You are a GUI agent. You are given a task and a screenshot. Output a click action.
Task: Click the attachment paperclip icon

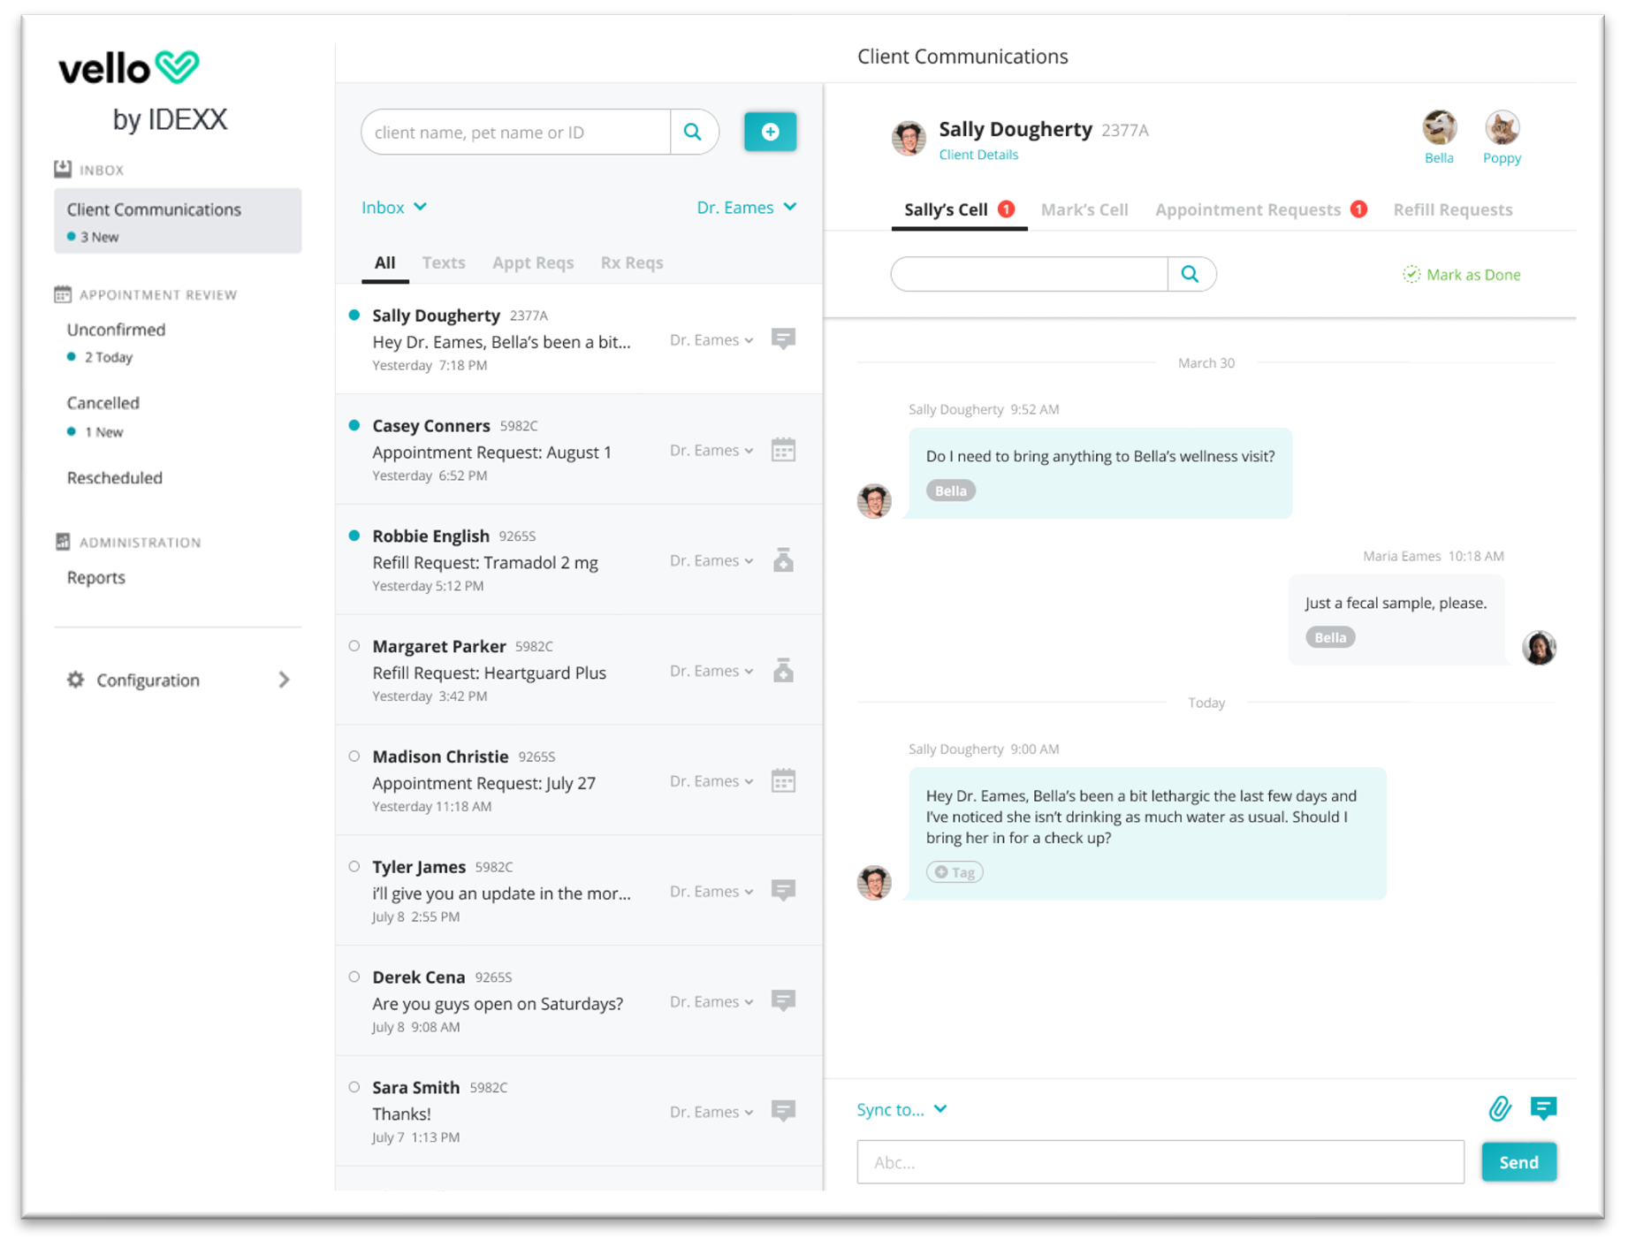tap(1499, 1108)
